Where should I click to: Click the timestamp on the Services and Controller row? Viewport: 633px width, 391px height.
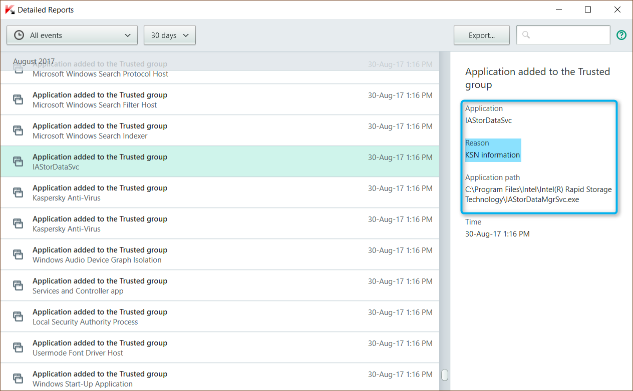(400, 281)
